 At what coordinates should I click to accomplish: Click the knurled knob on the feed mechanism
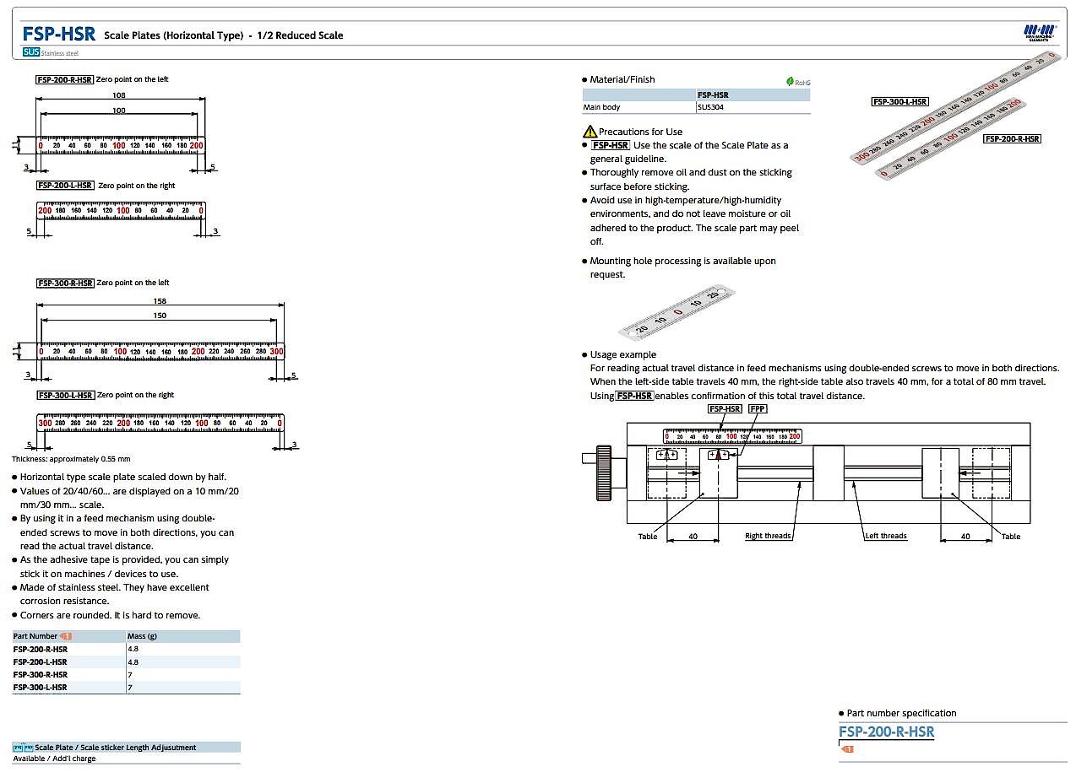click(603, 473)
